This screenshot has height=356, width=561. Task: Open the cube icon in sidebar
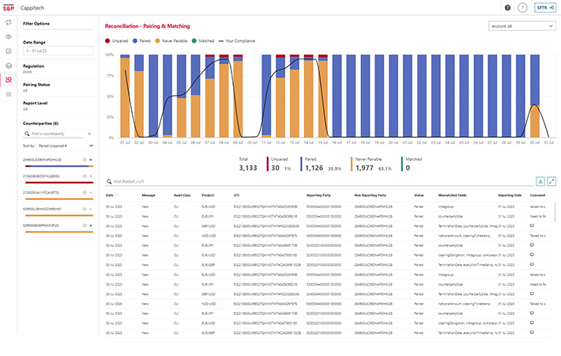pos(9,66)
